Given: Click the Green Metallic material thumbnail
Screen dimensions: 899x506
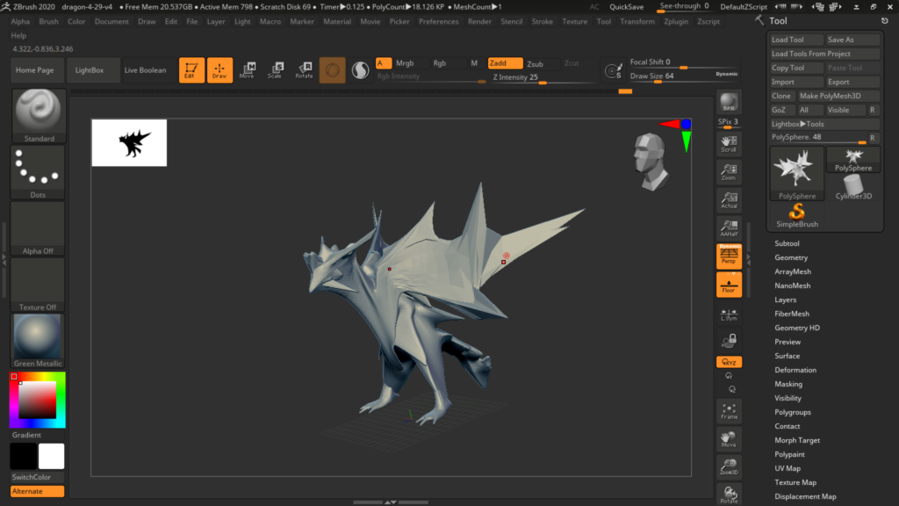Looking at the screenshot, I should click(39, 337).
